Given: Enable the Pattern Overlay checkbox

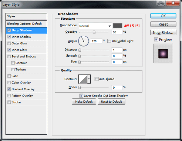Looking at the screenshot, I should click(9, 96).
